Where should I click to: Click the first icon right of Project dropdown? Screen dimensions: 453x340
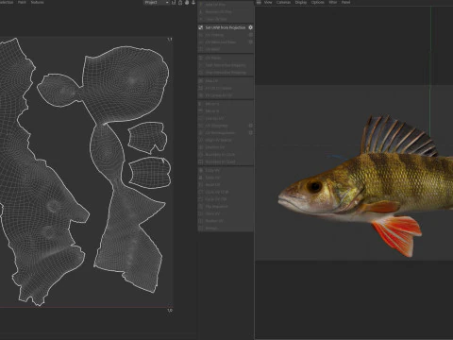[174, 2]
